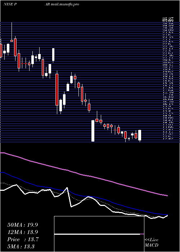The width and height of the screenshot is (180, 252).
Task: Click the pink 50MA moving average line
Action: 84,175
